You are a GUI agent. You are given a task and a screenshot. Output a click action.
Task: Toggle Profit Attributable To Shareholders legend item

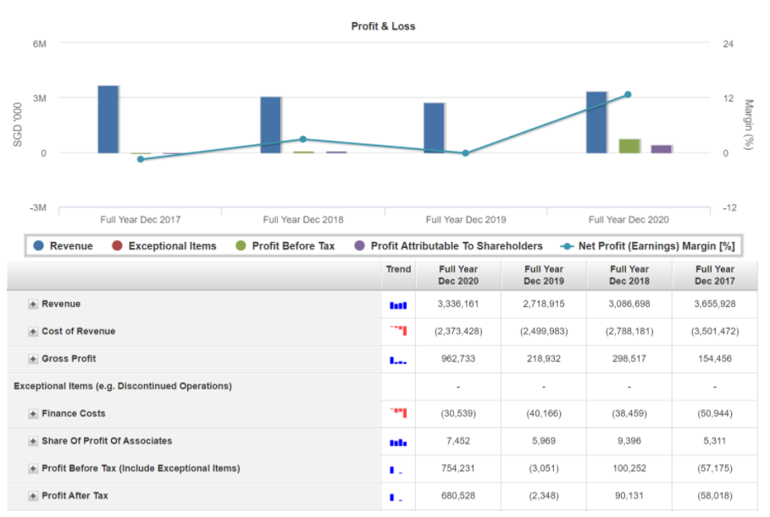point(448,246)
